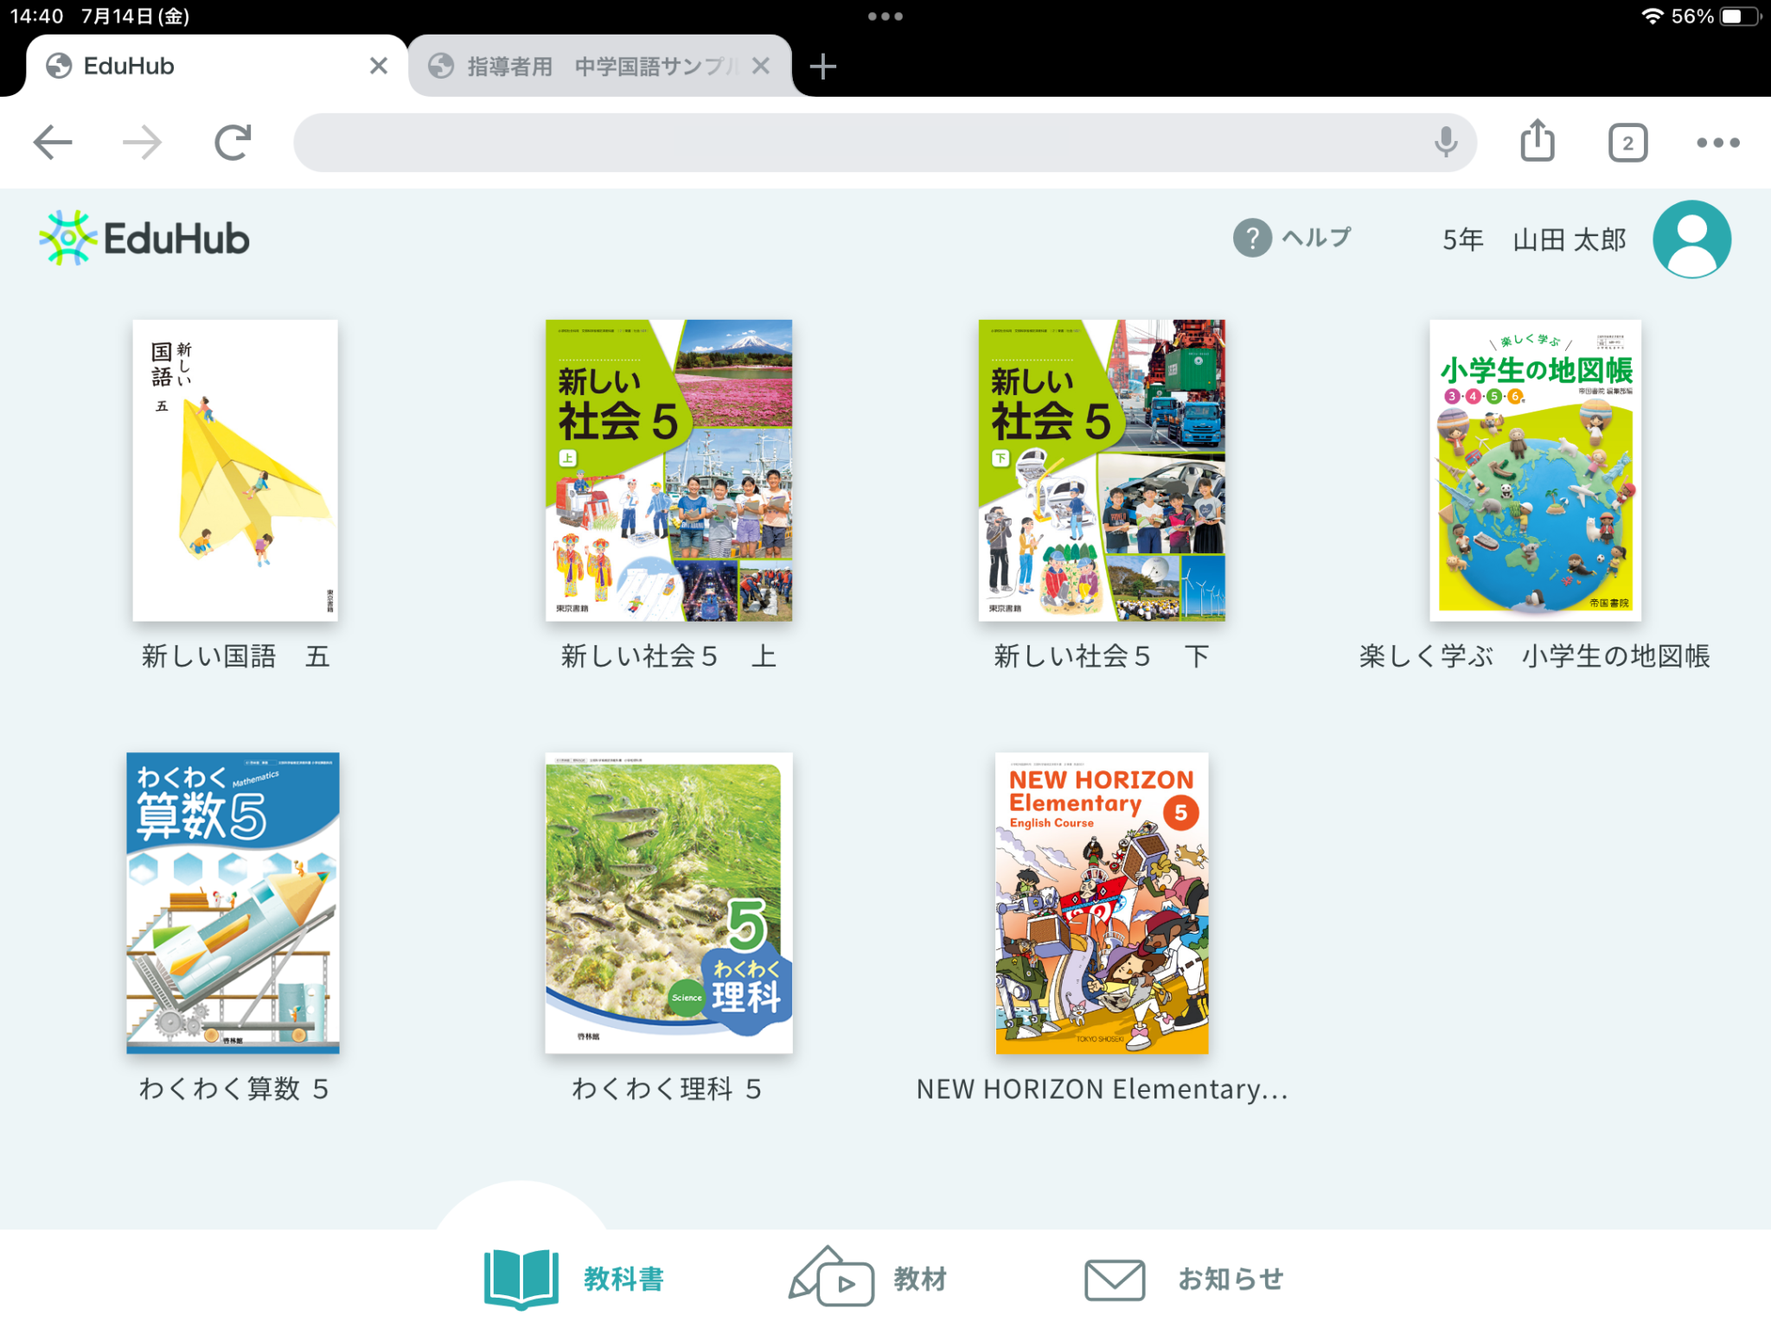Open the browser share icon

[1537, 141]
